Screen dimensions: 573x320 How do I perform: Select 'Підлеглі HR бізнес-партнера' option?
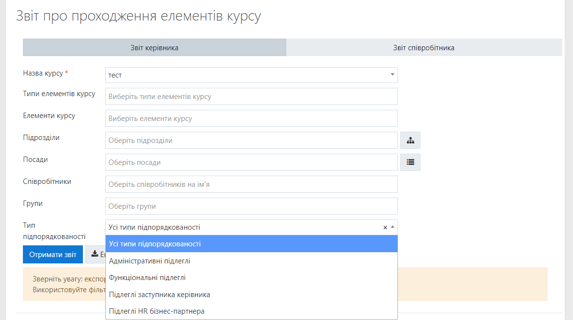[x=252, y=311]
